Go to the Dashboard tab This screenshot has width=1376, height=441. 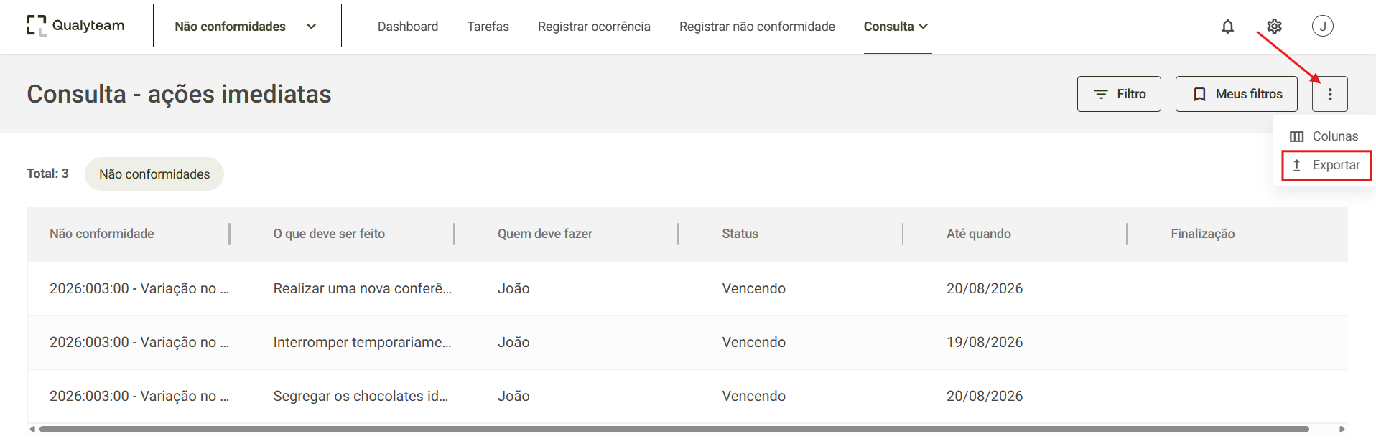(407, 27)
